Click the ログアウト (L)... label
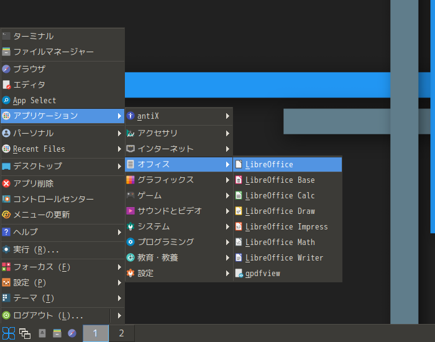 pos(48,316)
